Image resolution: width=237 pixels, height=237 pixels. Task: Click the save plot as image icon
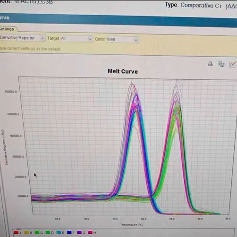(x=221, y=64)
